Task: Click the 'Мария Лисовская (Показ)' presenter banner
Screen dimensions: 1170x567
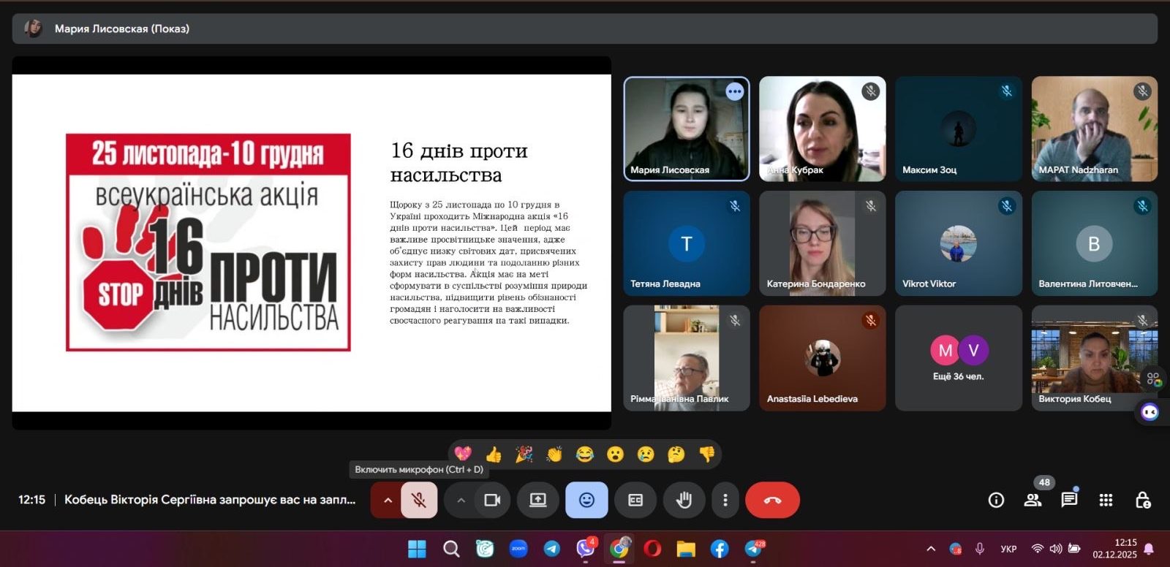Action: pos(585,28)
